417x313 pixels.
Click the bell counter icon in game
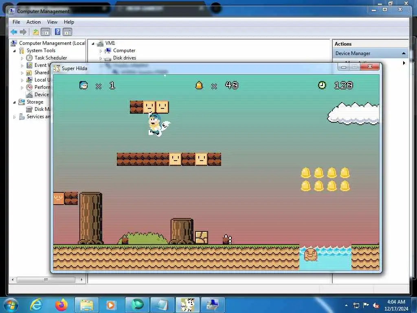point(199,86)
